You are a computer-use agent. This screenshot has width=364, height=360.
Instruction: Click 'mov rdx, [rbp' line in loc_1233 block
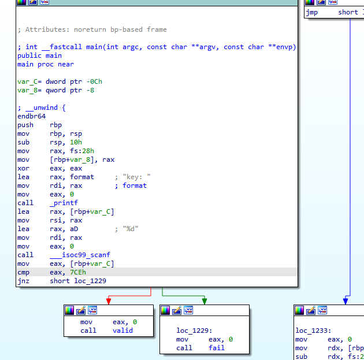pos(330,348)
